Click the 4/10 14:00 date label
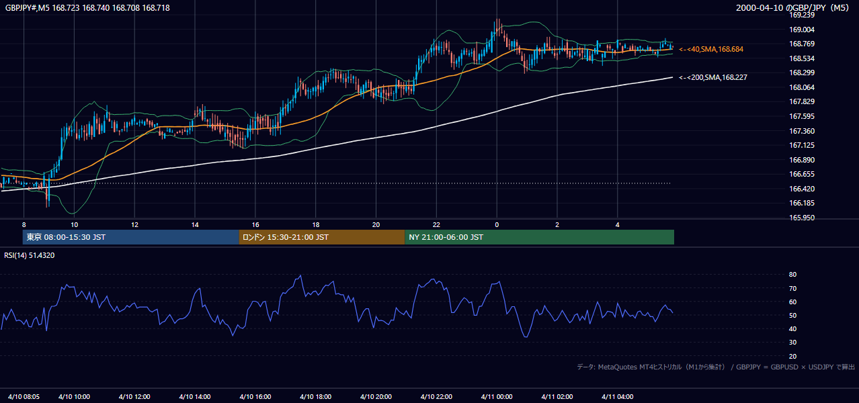859x403 pixels. [195, 396]
